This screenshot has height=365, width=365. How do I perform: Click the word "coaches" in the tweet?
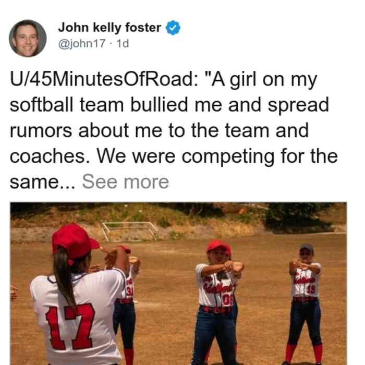coord(48,156)
